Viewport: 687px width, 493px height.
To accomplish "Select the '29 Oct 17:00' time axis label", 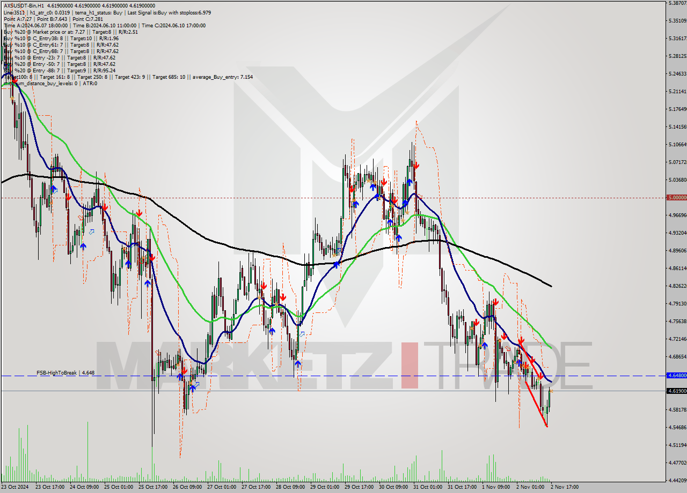I will point(359,487).
